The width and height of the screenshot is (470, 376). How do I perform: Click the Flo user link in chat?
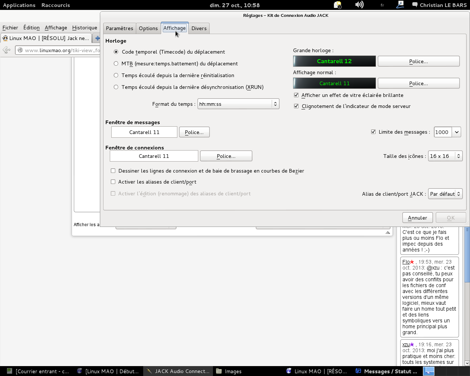coord(406,262)
